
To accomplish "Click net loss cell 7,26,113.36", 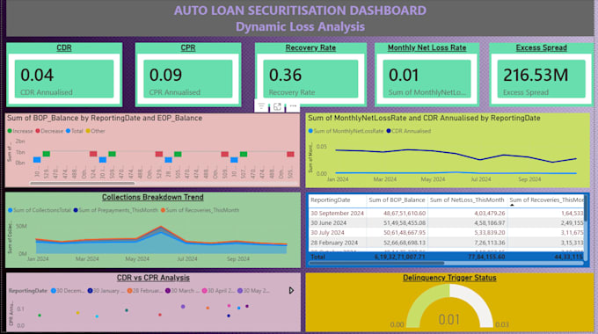I will pos(489,243).
